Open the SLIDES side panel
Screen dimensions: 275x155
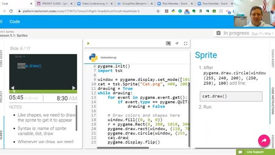tap(1, 135)
